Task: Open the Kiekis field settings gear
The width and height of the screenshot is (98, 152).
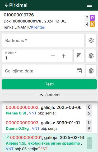Action: (91, 56)
